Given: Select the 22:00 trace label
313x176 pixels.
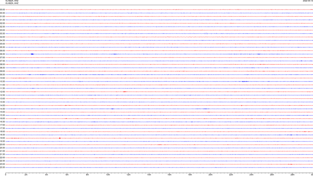Looking at the screenshot, I should (x=2, y=158).
